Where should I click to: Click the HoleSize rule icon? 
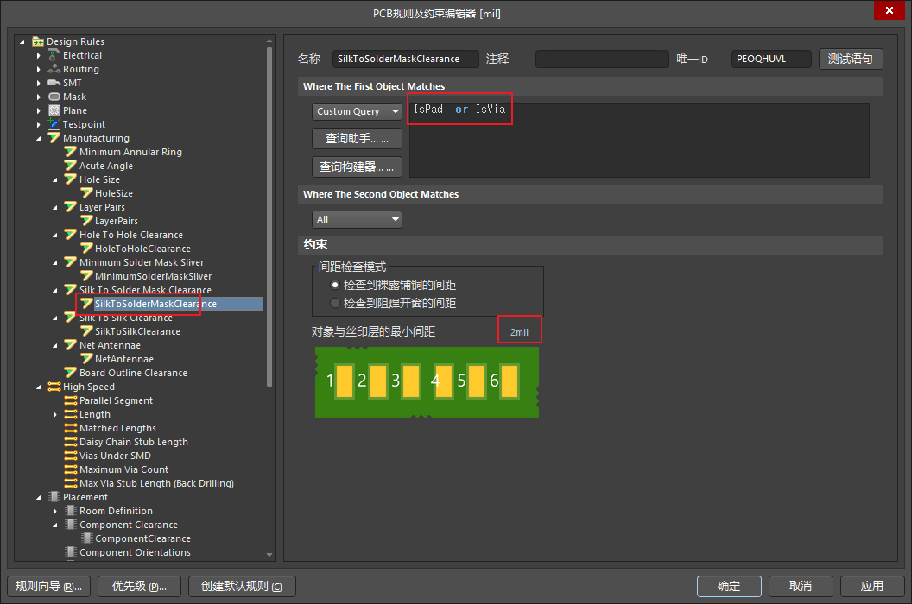86,193
